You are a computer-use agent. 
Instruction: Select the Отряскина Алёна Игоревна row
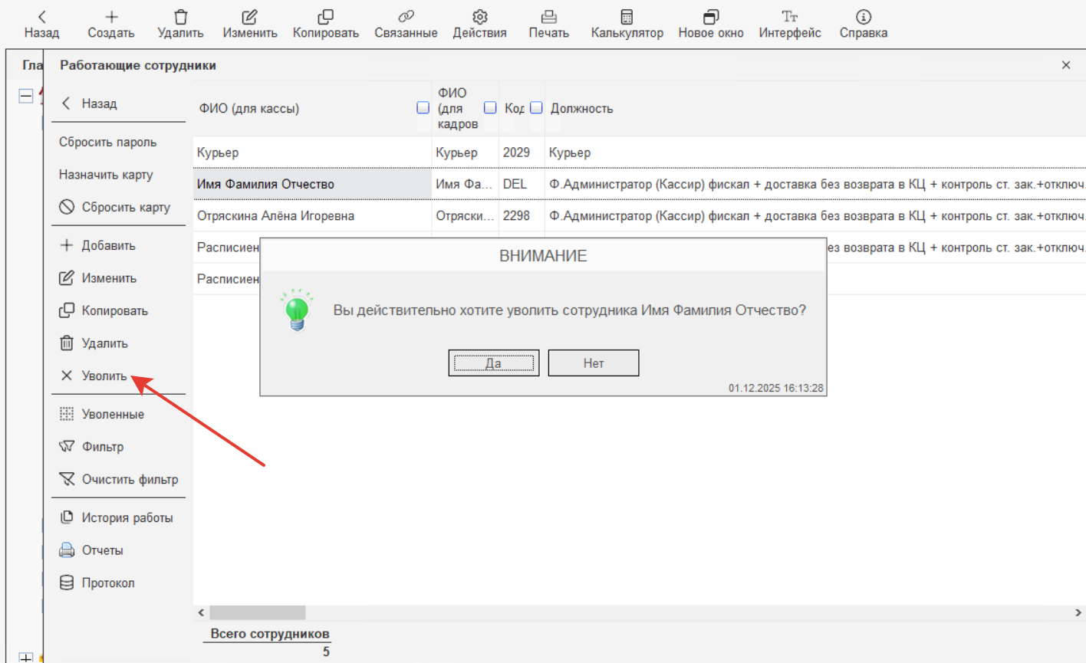(275, 216)
